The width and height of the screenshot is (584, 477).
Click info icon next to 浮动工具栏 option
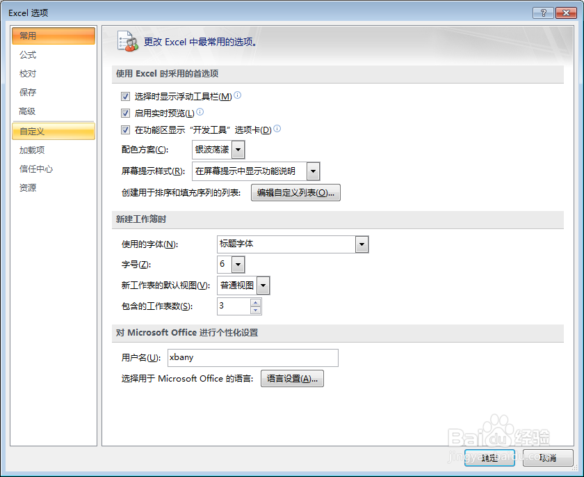[237, 95]
